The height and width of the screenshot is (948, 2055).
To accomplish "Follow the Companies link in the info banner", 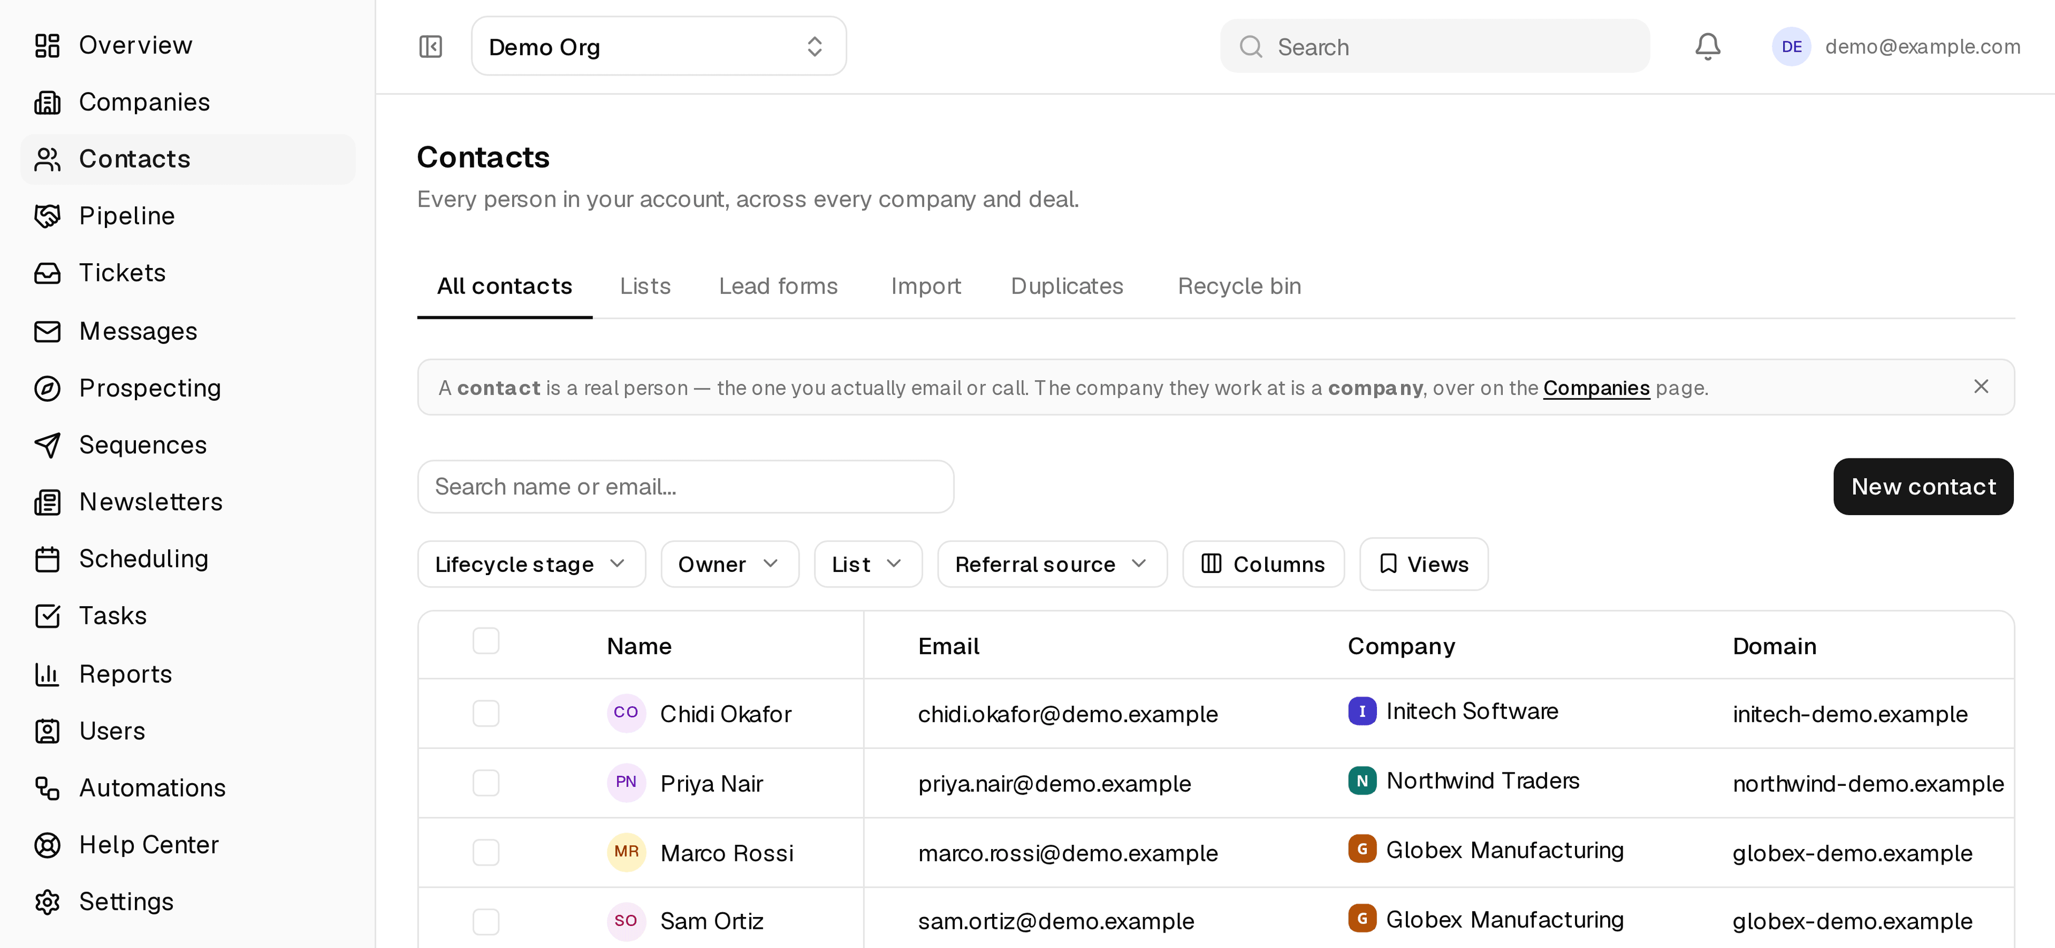I will [x=1595, y=388].
